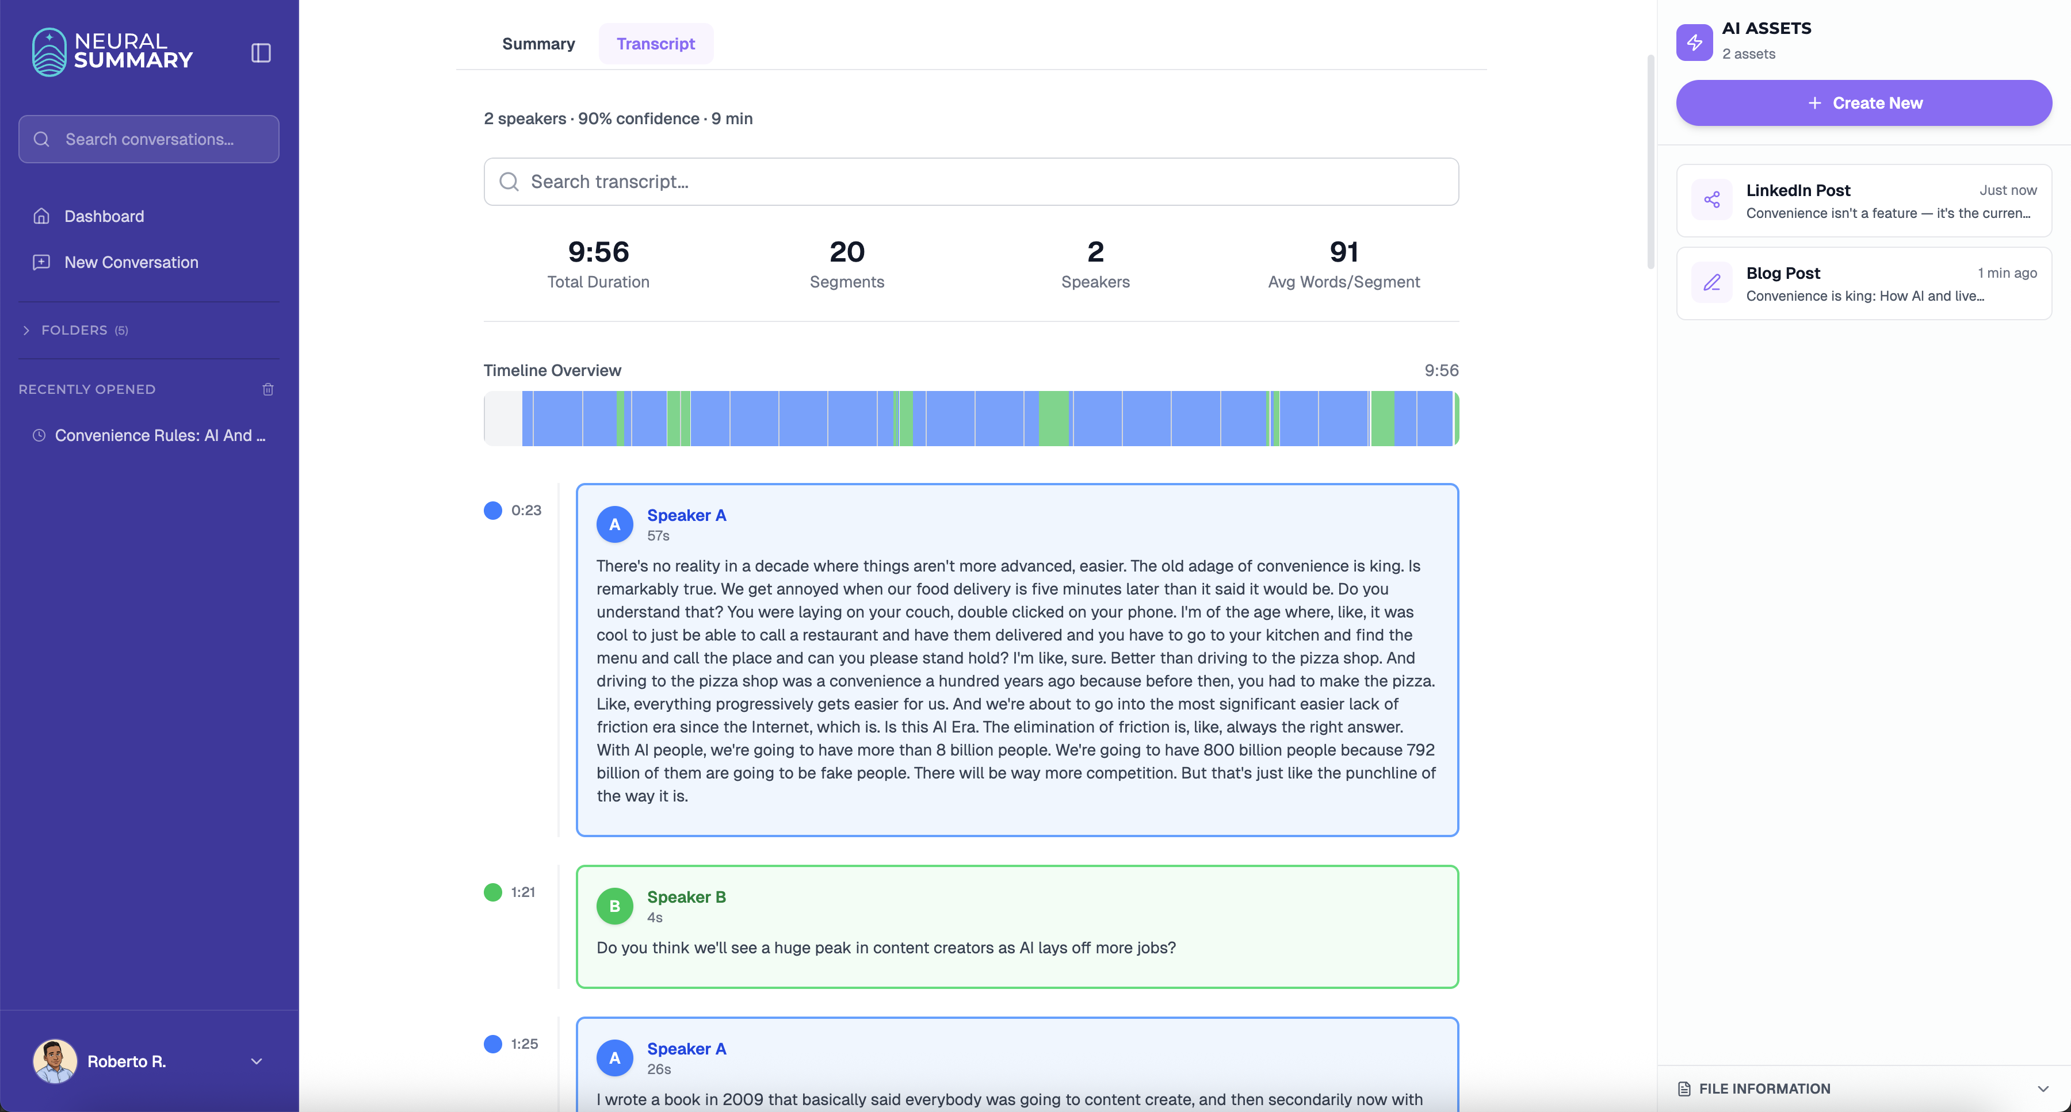
Task: Click the File Information document icon
Action: [1685, 1088]
